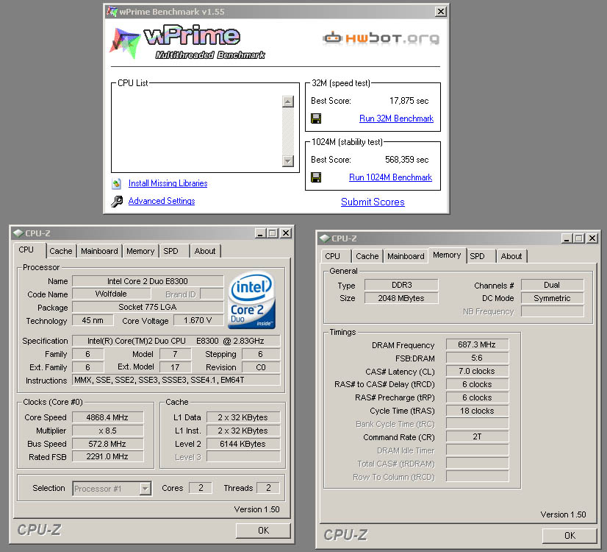607x552 pixels.
Task: Click the Level 2 cache value 6144 KBytes
Action: click(243, 444)
